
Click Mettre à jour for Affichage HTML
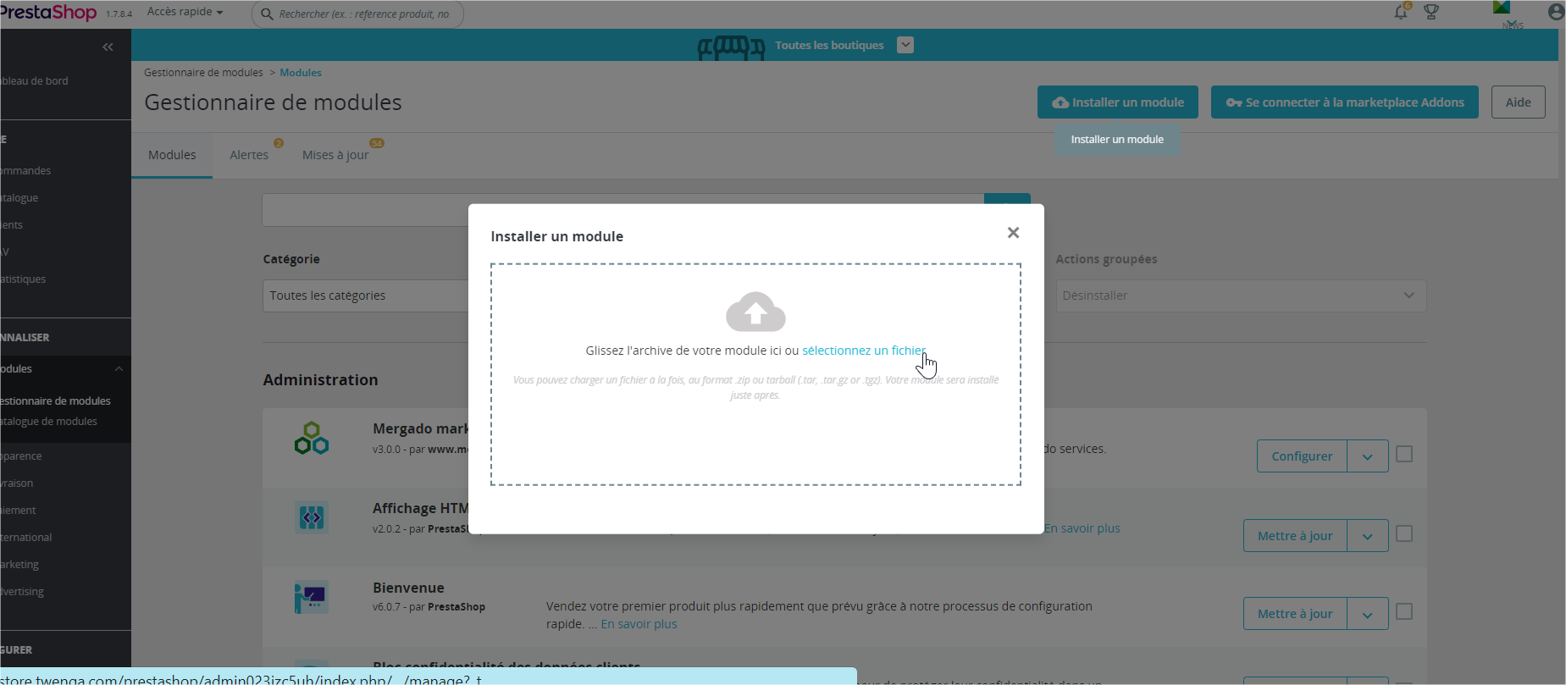point(1295,536)
